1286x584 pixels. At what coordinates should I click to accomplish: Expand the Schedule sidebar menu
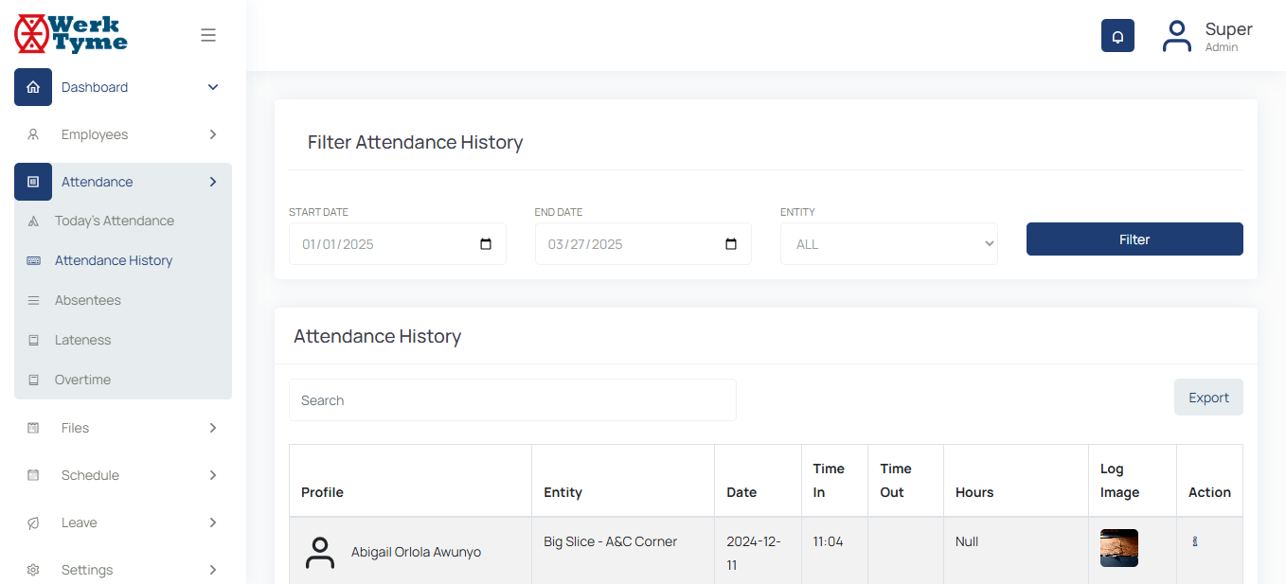123,475
